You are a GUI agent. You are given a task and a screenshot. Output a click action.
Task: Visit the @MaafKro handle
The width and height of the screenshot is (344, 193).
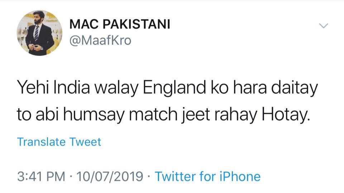tap(100, 41)
